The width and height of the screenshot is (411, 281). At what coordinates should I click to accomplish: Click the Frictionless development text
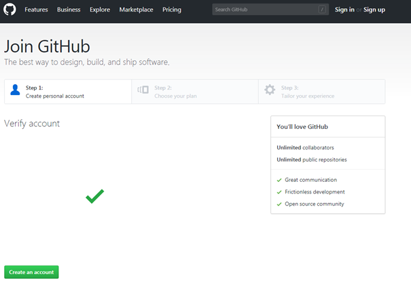click(x=315, y=192)
